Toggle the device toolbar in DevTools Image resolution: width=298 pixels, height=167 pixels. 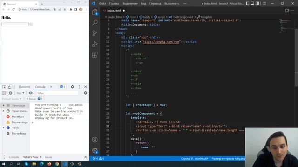[10, 87]
